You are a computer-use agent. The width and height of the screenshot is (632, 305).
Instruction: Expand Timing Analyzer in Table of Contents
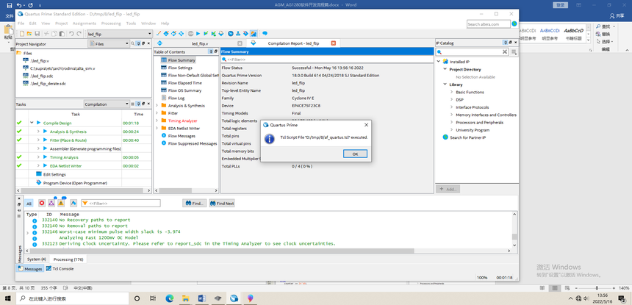pyautogui.click(x=157, y=121)
